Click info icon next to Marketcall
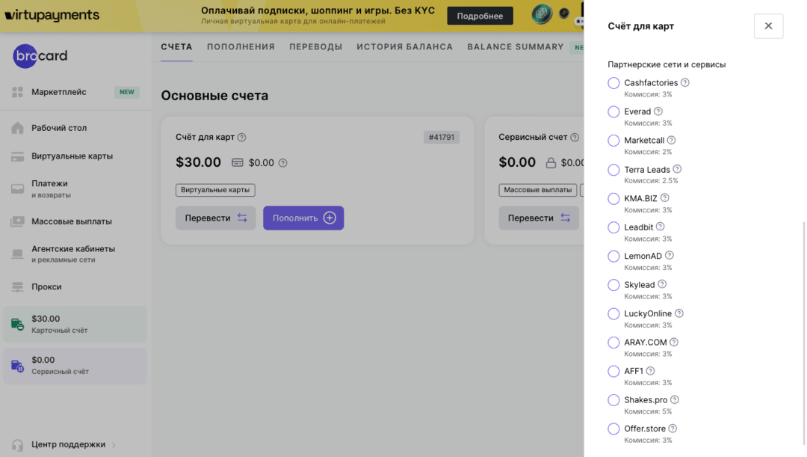Viewport: 807px width, 457px height. [x=672, y=140]
